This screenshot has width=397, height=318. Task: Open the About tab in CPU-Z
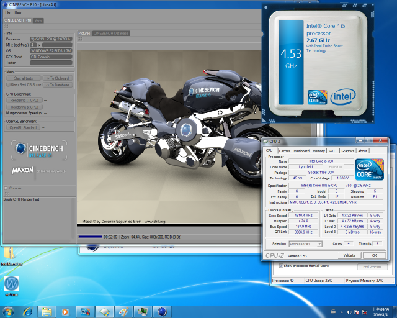tap(362, 151)
